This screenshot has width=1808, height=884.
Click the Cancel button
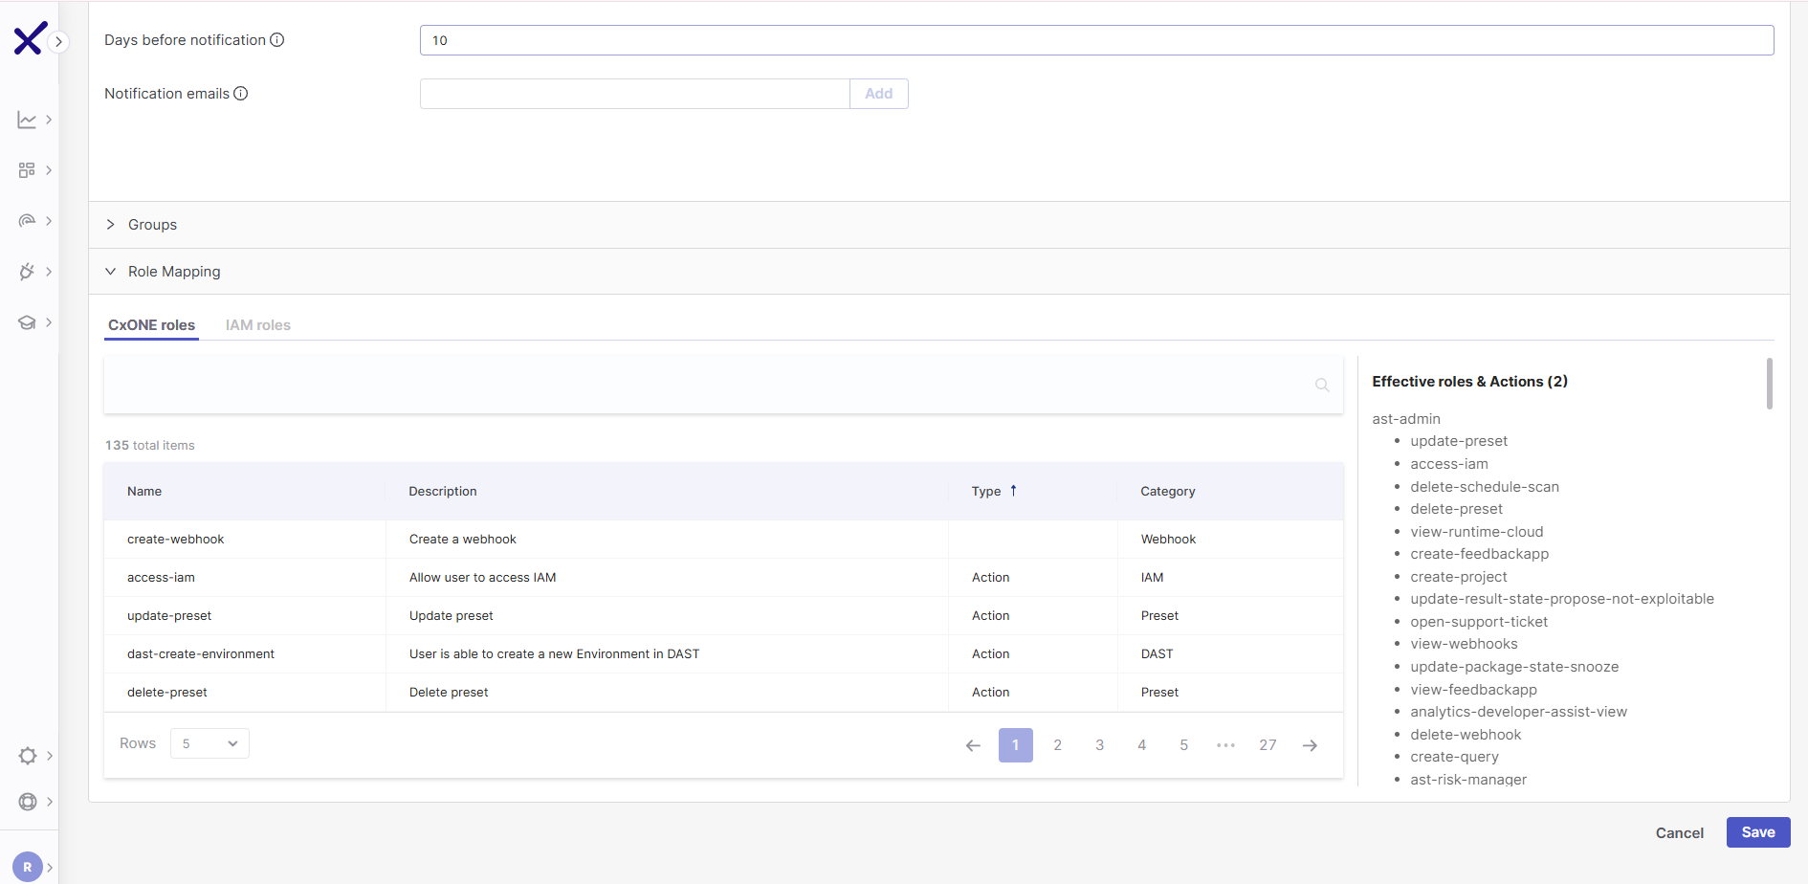1679,831
